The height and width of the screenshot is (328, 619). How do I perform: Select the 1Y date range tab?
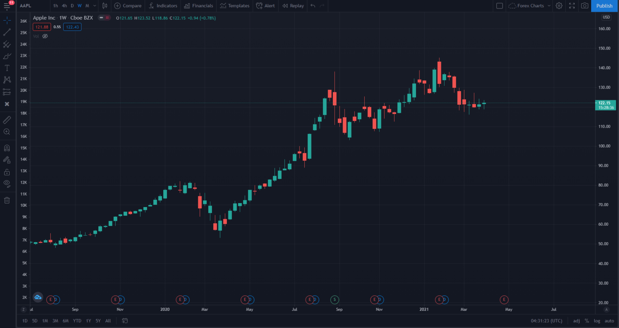coord(88,320)
